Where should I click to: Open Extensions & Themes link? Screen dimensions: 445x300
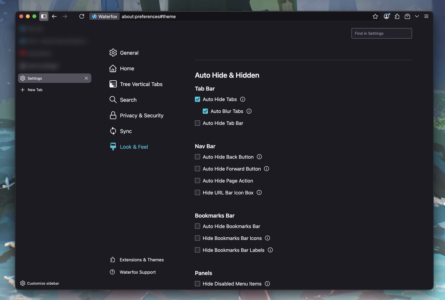137,260
